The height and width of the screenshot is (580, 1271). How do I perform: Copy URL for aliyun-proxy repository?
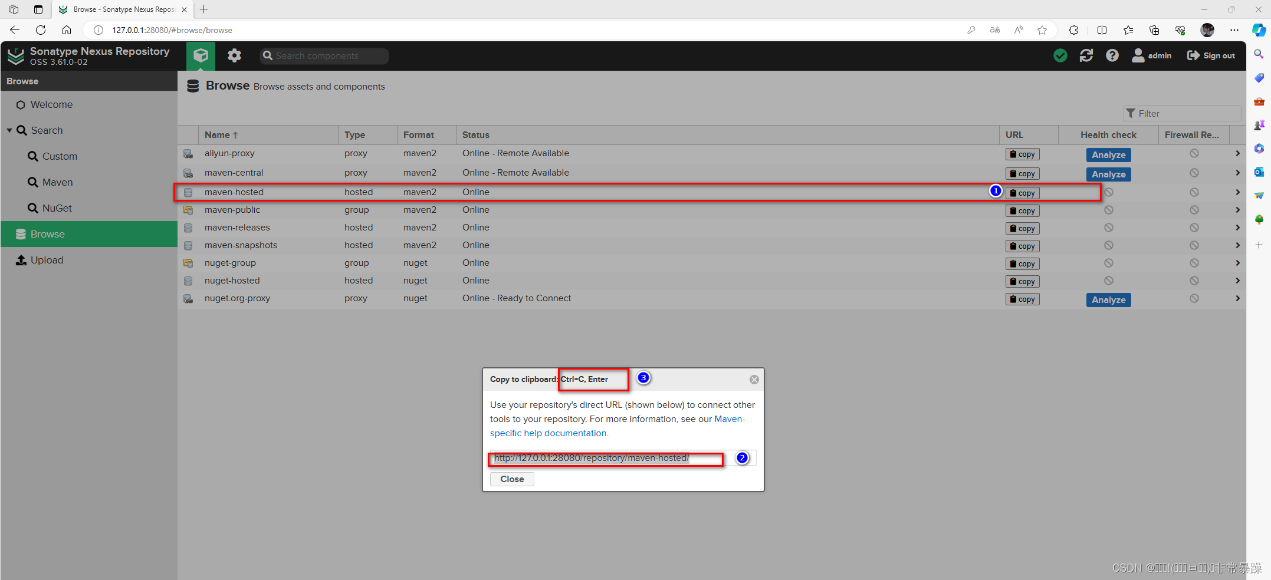click(1022, 154)
